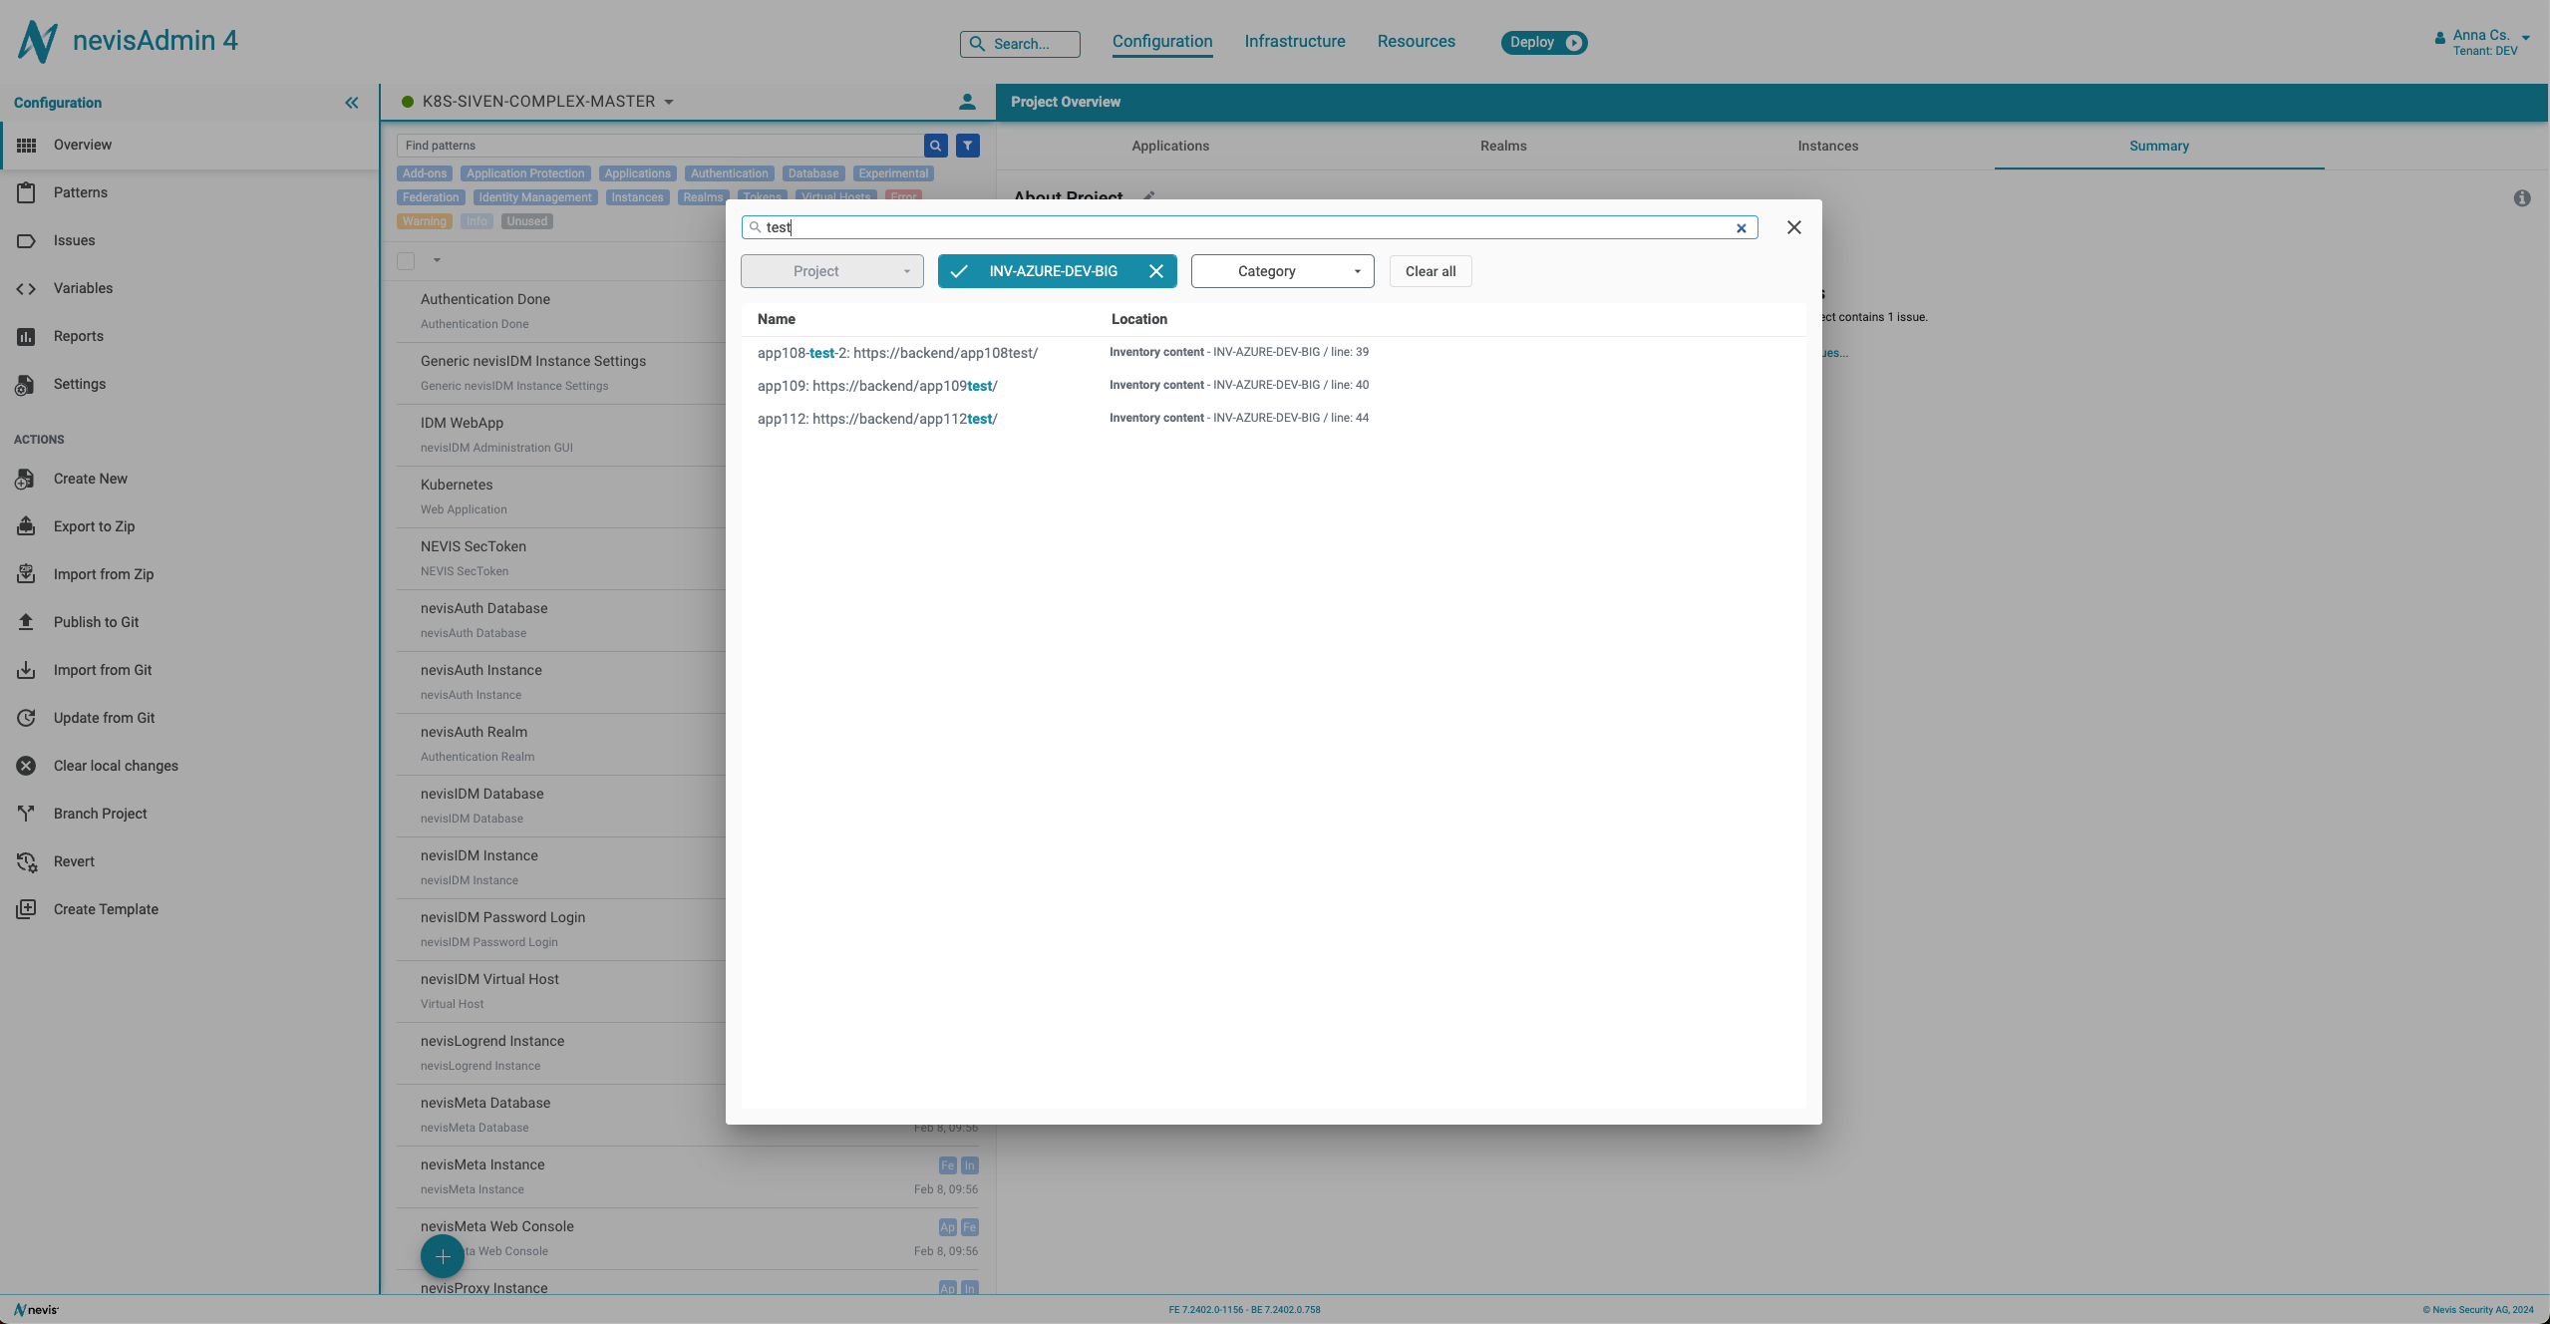This screenshot has height=1324, width=2550.
Task: Open the Configuration top menu
Action: click(1162, 42)
